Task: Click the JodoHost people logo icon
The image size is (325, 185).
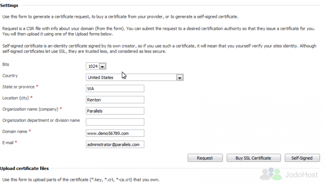Action: coord(271,174)
